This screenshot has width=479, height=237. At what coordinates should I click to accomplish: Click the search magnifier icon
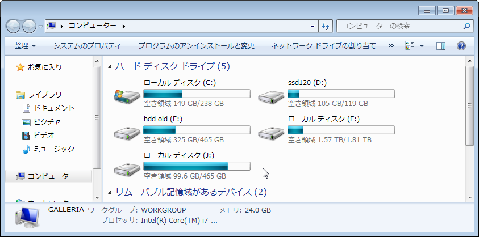[466, 26]
